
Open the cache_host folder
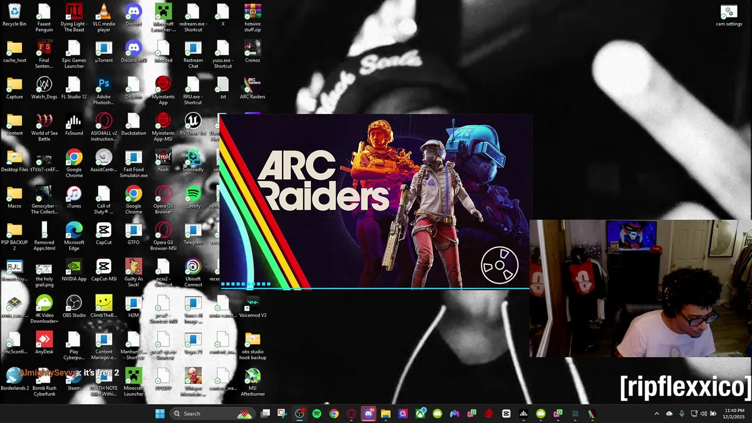point(14,51)
